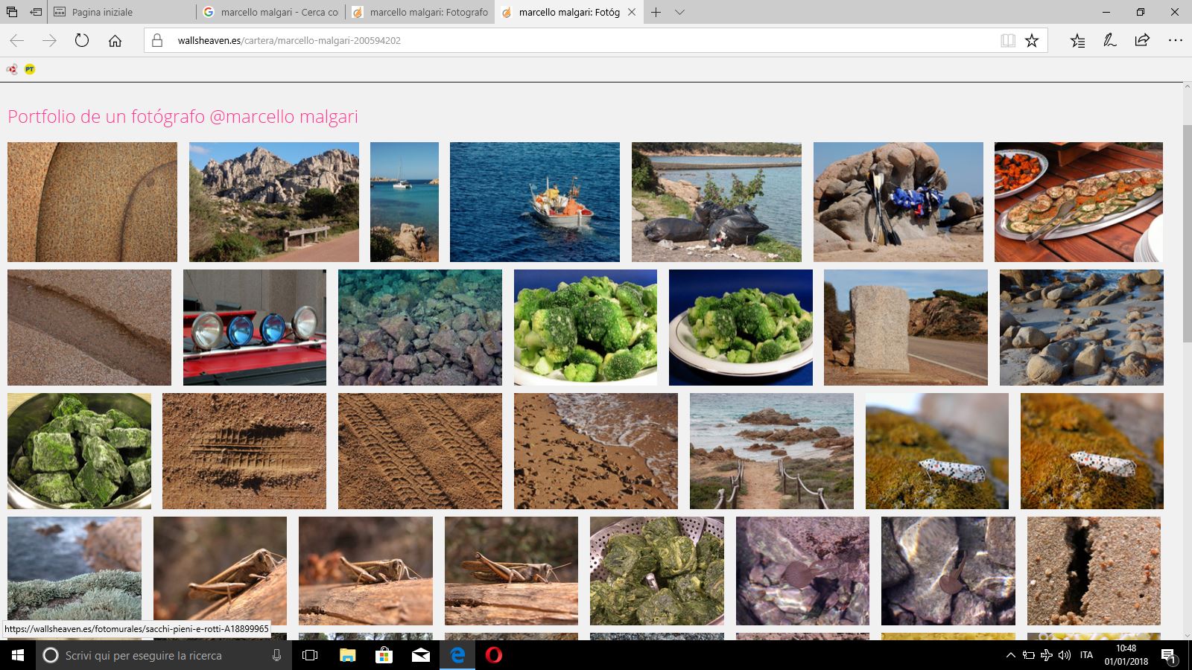The height and width of the screenshot is (670, 1192).
Task: Open the Action Center notifications
Action: (1169, 656)
